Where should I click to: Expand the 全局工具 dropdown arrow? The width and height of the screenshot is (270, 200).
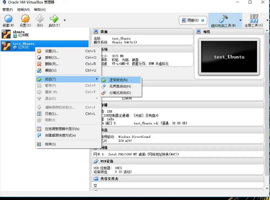(x=268, y=20)
